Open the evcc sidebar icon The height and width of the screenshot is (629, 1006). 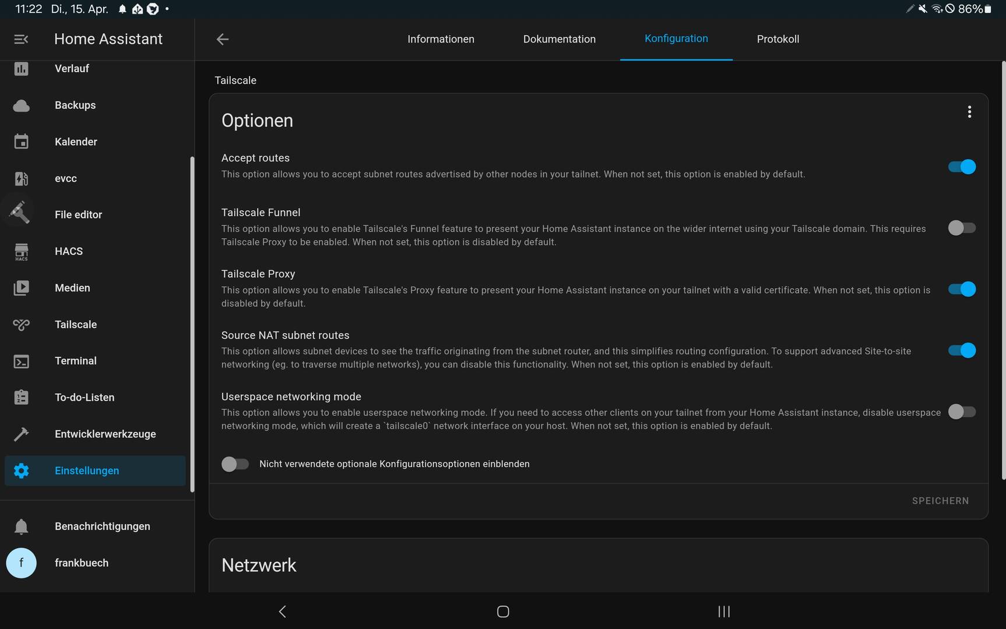pyautogui.click(x=21, y=179)
